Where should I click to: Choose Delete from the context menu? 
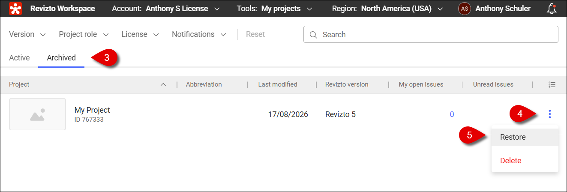pos(525,161)
